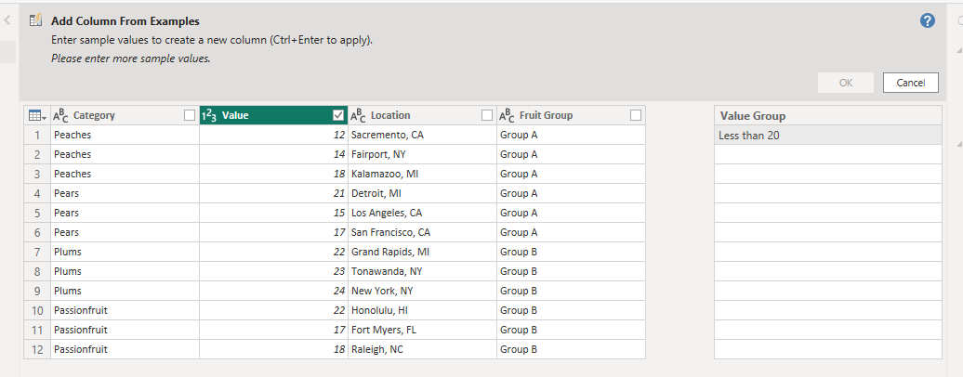Click the 'Tonawanda, NY' cell
Viewport: 963px width, 377px height.
(422, 271)
